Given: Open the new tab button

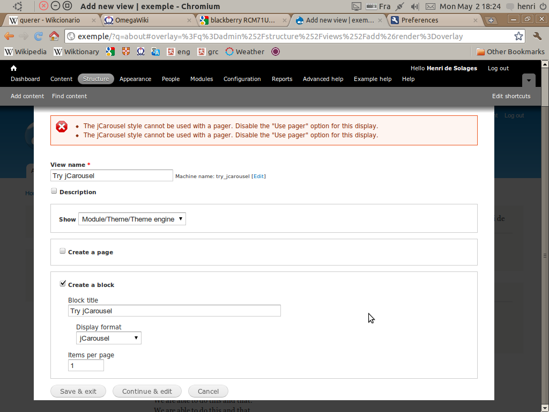Looking at the screenshot, I should click(x=491, y=20).
